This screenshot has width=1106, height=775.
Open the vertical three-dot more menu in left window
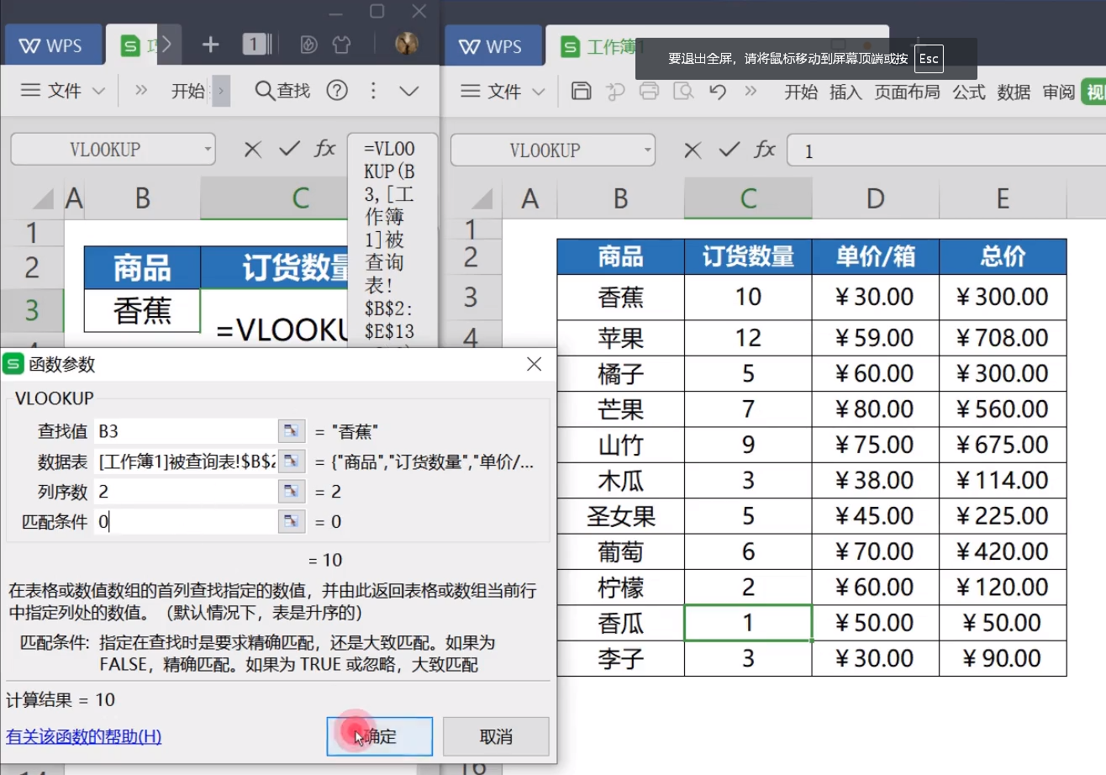tap(374, 91)
